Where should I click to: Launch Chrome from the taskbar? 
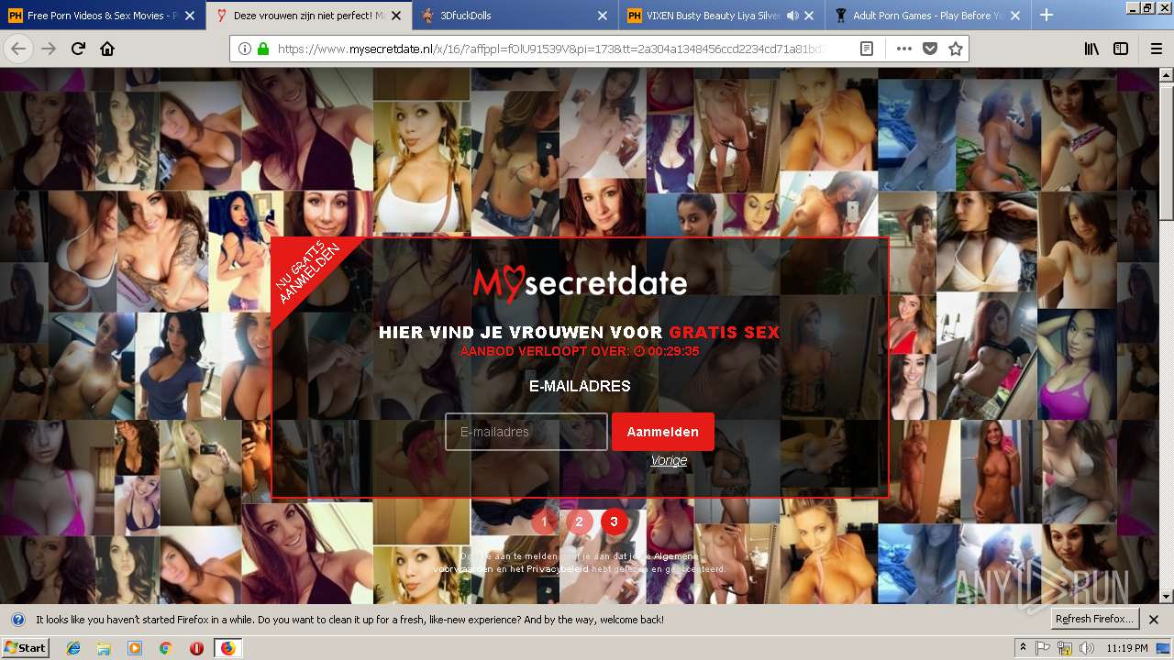click(165, 648)
